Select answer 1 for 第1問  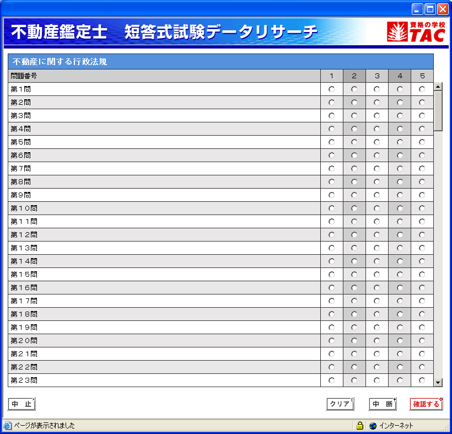331,89
